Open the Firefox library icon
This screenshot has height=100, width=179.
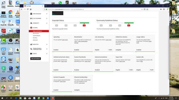pos(161,9)
